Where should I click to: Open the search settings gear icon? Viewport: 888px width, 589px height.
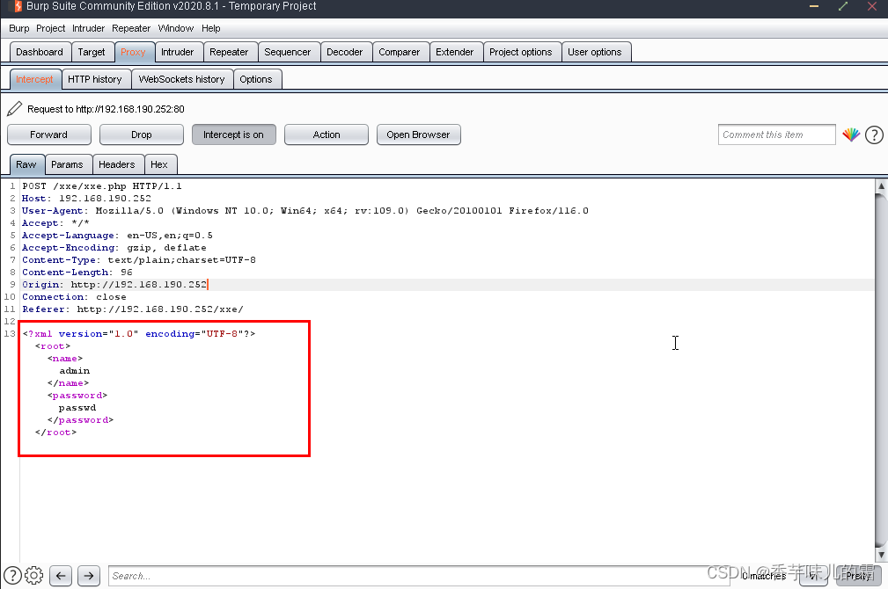34,576
